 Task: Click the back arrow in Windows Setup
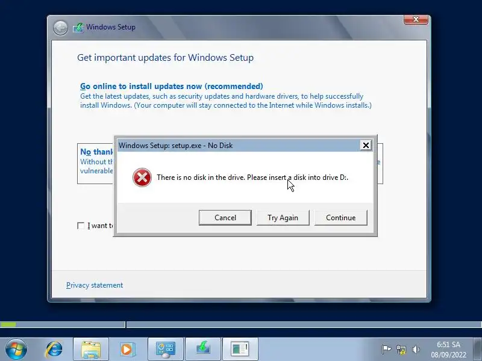click(60, 28)
